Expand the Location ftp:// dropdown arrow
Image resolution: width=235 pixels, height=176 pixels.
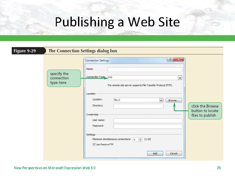tap(161, 100)
